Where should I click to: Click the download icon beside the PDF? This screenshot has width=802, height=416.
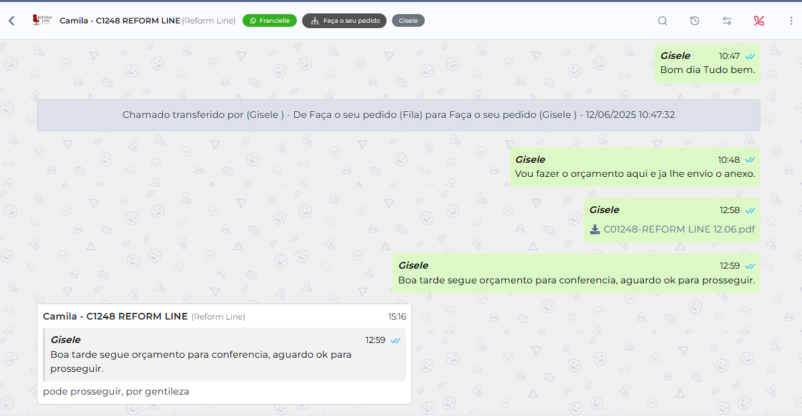tap(595, 229)
